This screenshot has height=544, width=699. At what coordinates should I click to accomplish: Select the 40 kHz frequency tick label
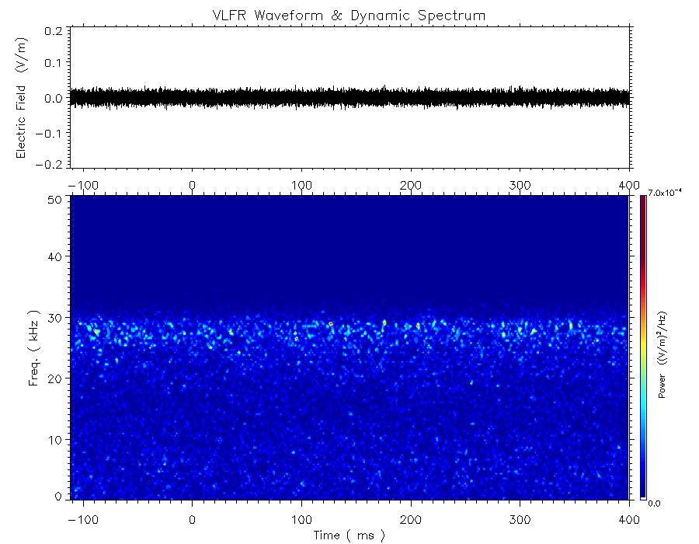point(54,256)
